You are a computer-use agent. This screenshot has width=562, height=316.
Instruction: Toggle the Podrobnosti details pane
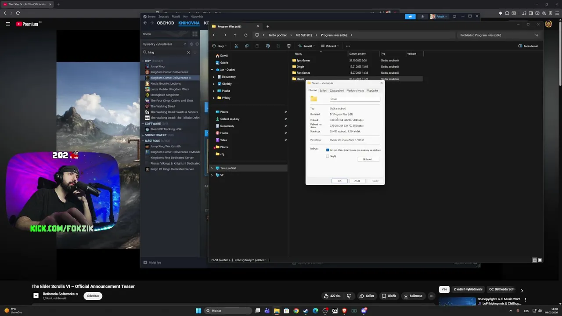point(528,46)
